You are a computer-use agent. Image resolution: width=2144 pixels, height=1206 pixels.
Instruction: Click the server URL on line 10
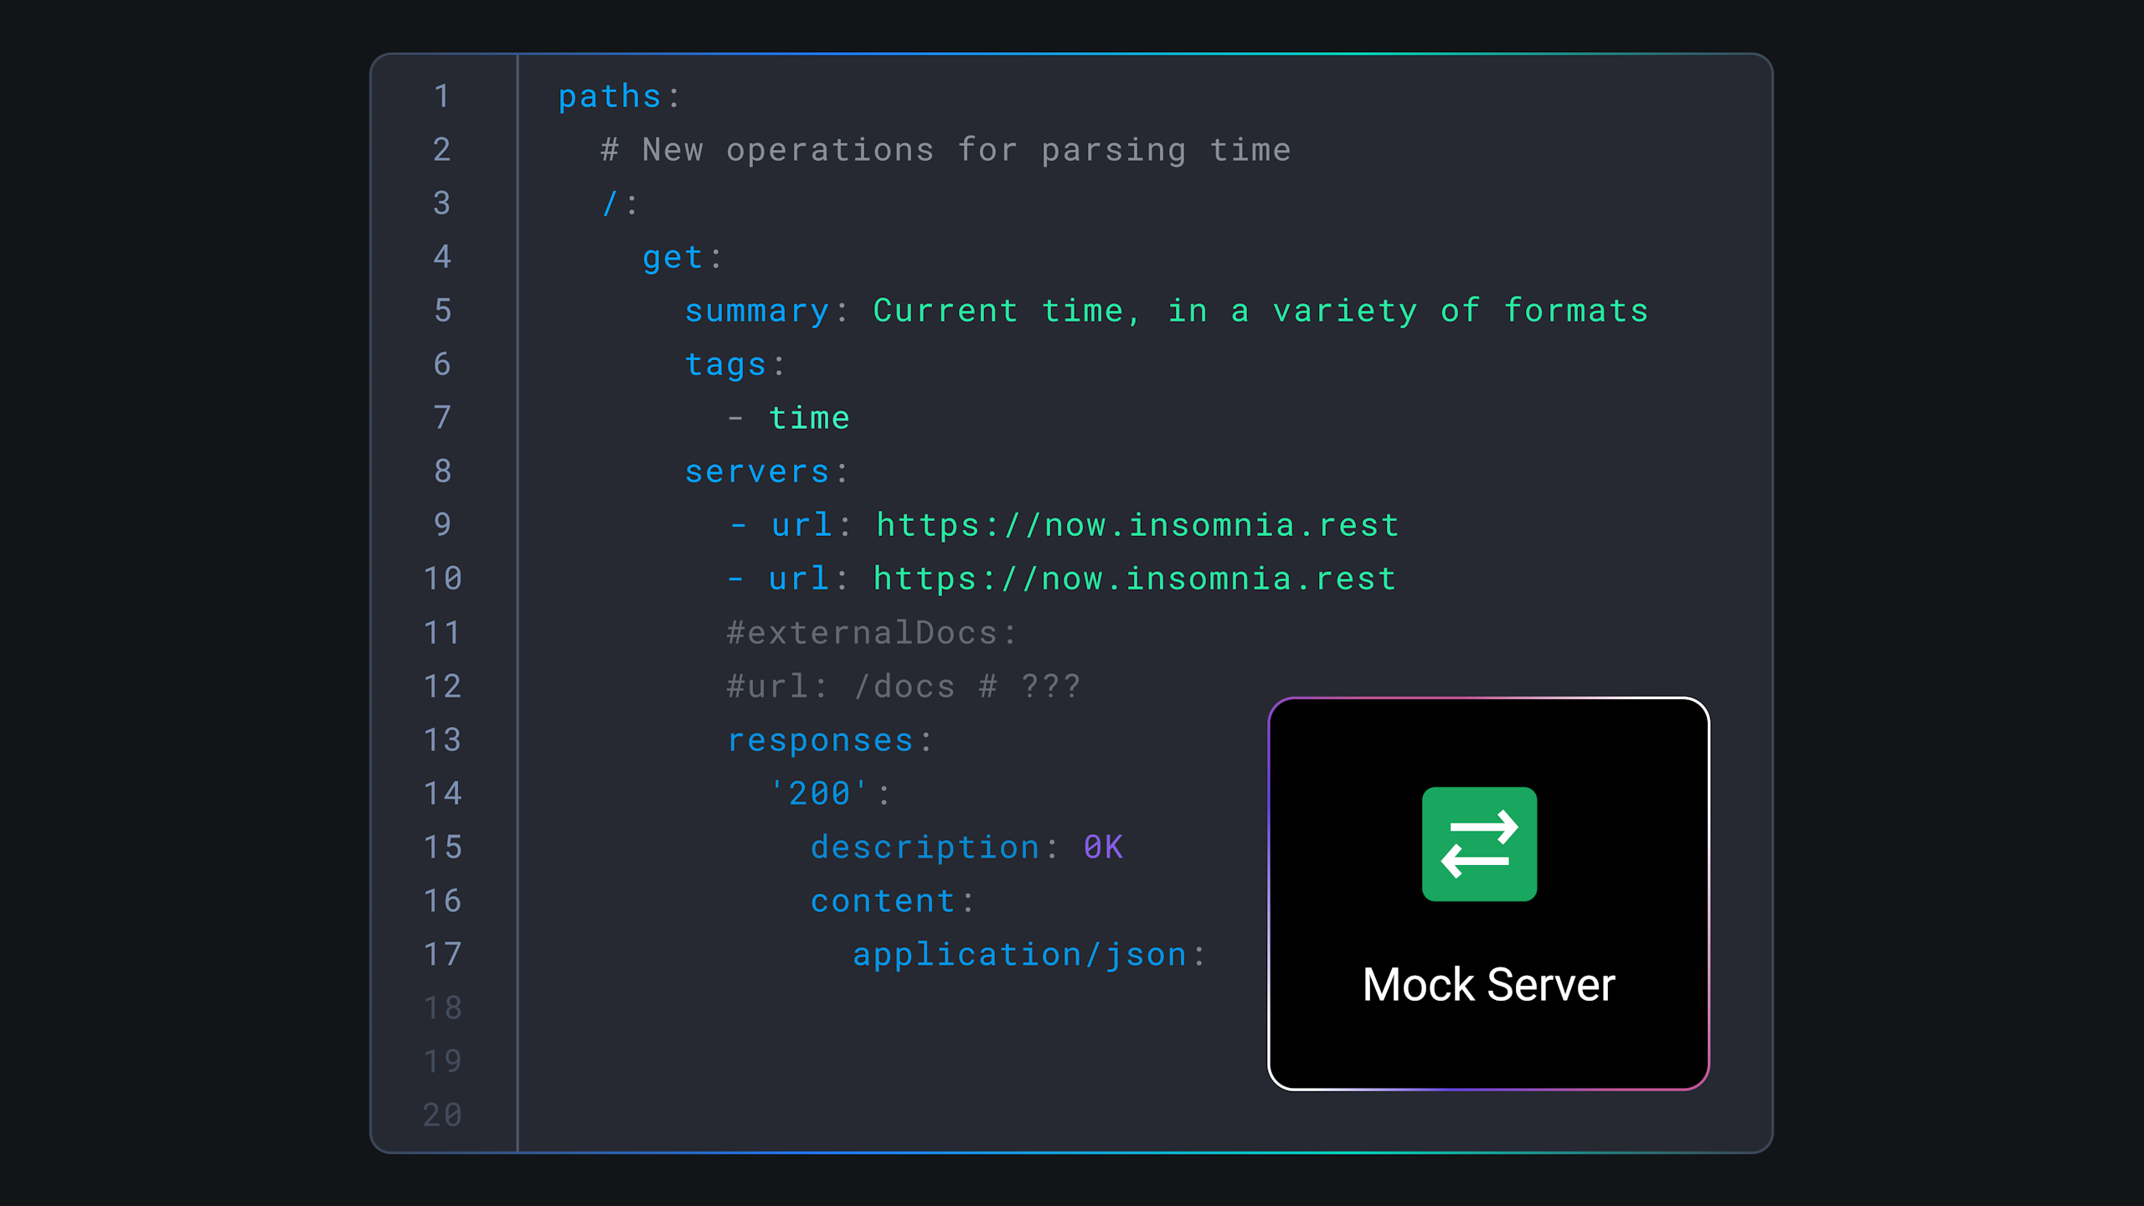pos(1134,579)
